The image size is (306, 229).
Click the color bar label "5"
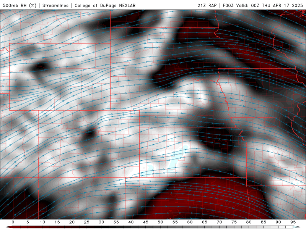pyautogui.click(x=28, y=222)
